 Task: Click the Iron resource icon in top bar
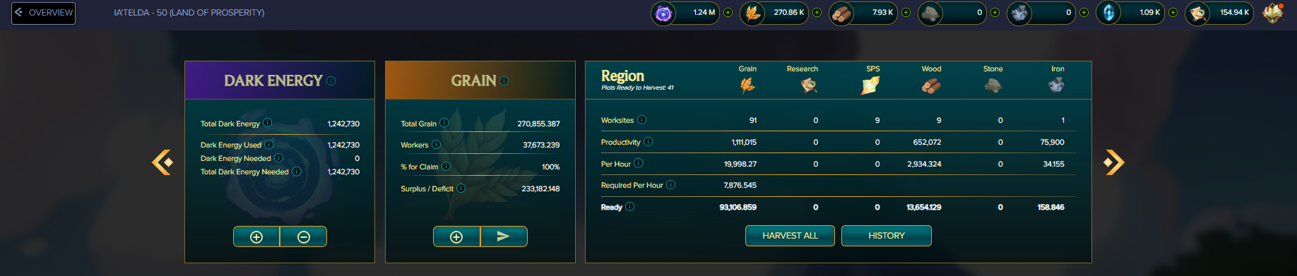[1019, 13]
